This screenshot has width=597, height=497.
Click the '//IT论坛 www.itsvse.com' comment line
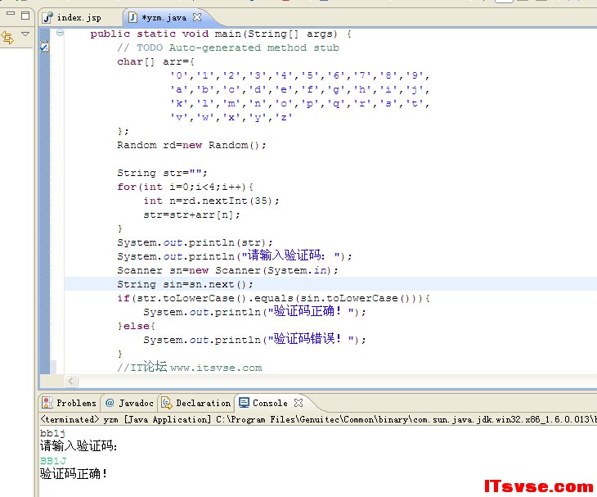(190, 367)
